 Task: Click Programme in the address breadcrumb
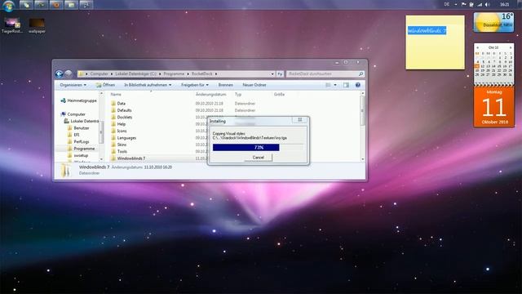point(174,73)
